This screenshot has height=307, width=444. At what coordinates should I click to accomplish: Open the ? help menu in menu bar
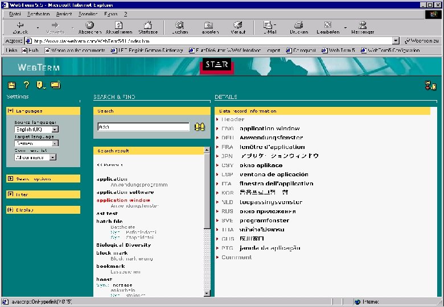125,14
